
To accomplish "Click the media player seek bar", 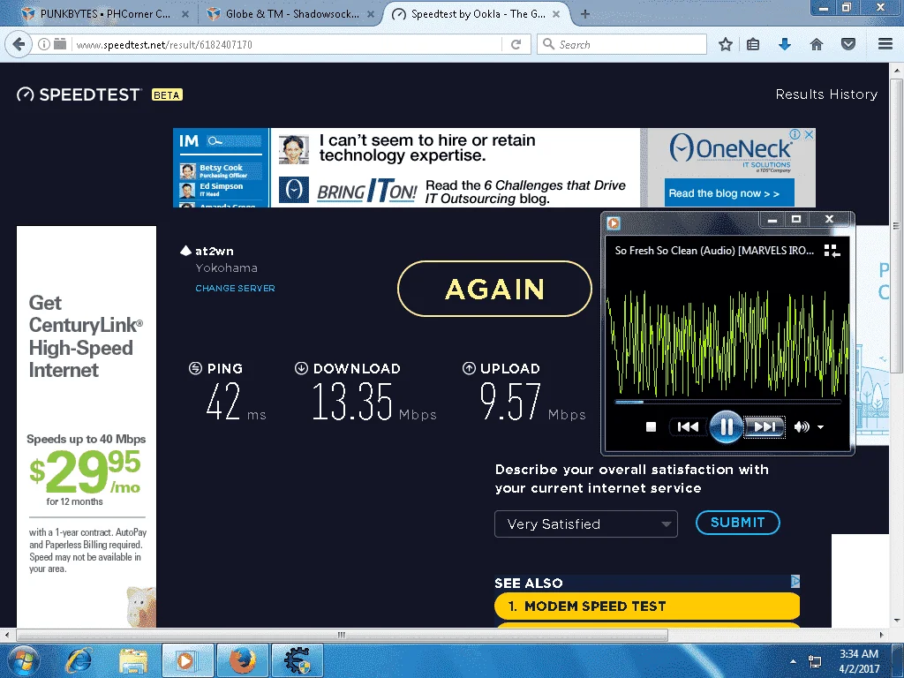I will (728, 402).
